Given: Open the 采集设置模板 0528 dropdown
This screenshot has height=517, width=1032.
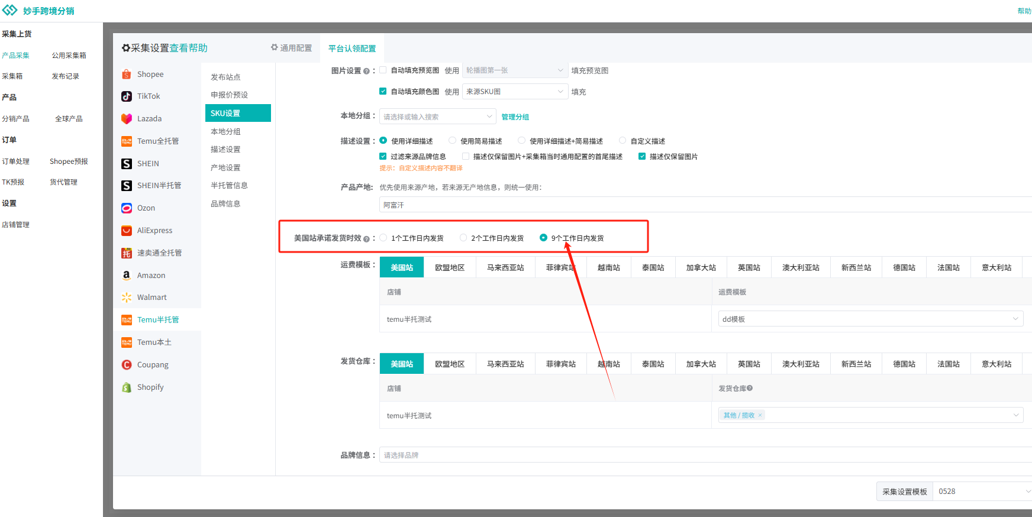Looking at the screenshot, I should [982, 492].
